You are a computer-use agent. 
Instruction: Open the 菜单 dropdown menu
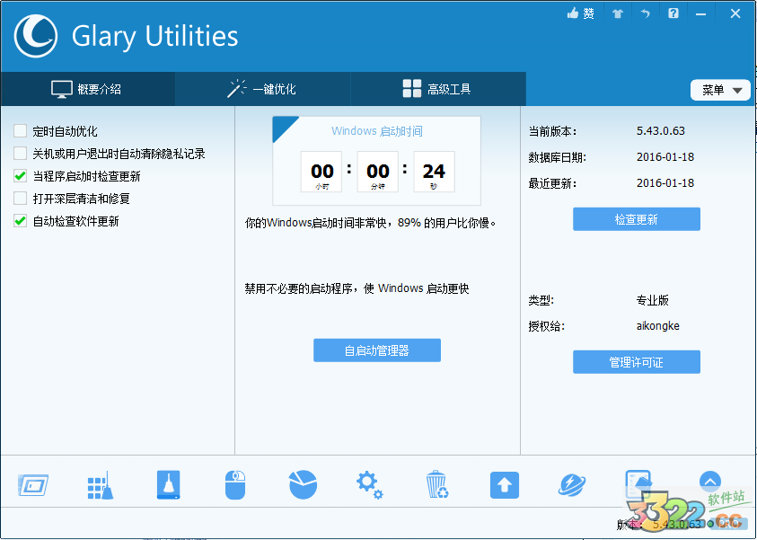tap(720, 90)
